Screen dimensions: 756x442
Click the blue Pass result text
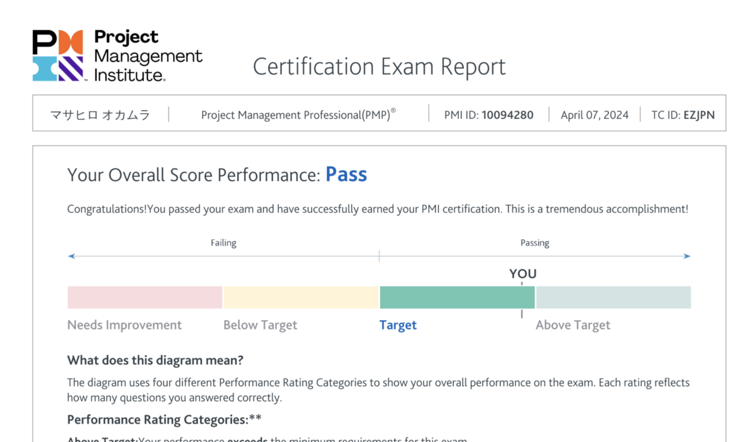(346, 175)
